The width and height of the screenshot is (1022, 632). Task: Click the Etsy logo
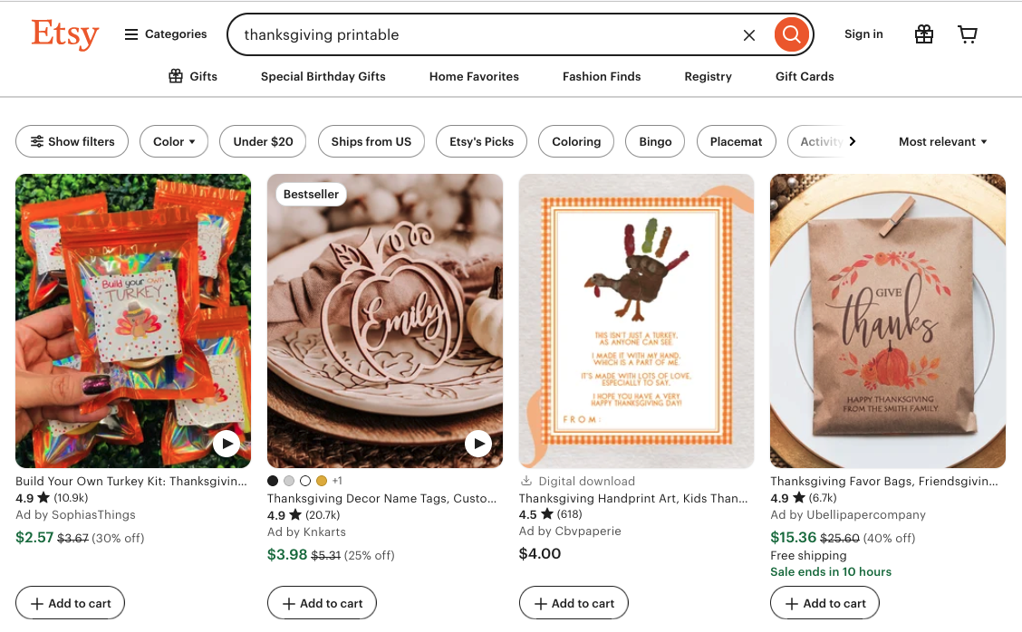point(64,34)
